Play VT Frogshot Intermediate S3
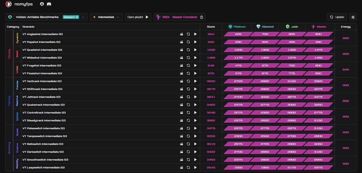 pyautogui.click(x=195, y=65)
